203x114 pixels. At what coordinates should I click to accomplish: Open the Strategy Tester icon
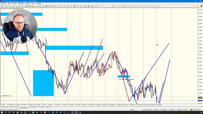click(23, 6)
